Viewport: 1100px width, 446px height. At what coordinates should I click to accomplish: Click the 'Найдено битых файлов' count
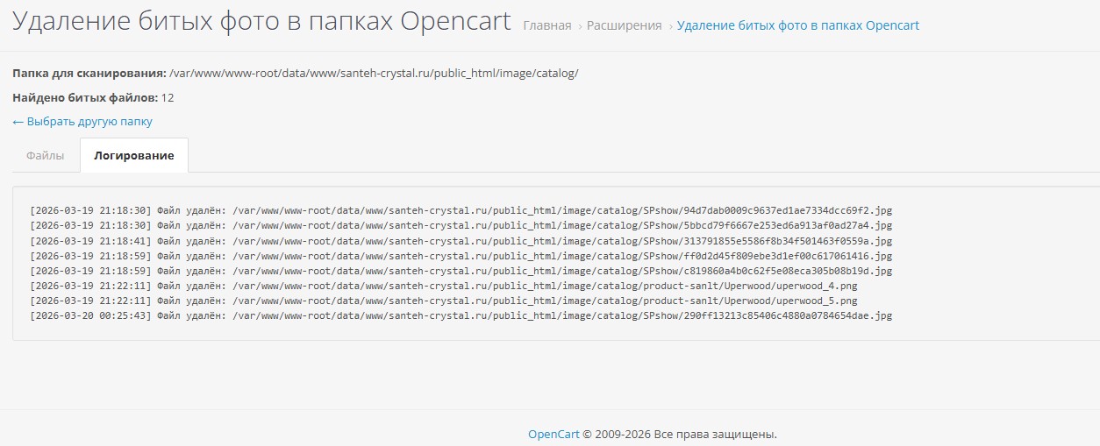[168, 97]
